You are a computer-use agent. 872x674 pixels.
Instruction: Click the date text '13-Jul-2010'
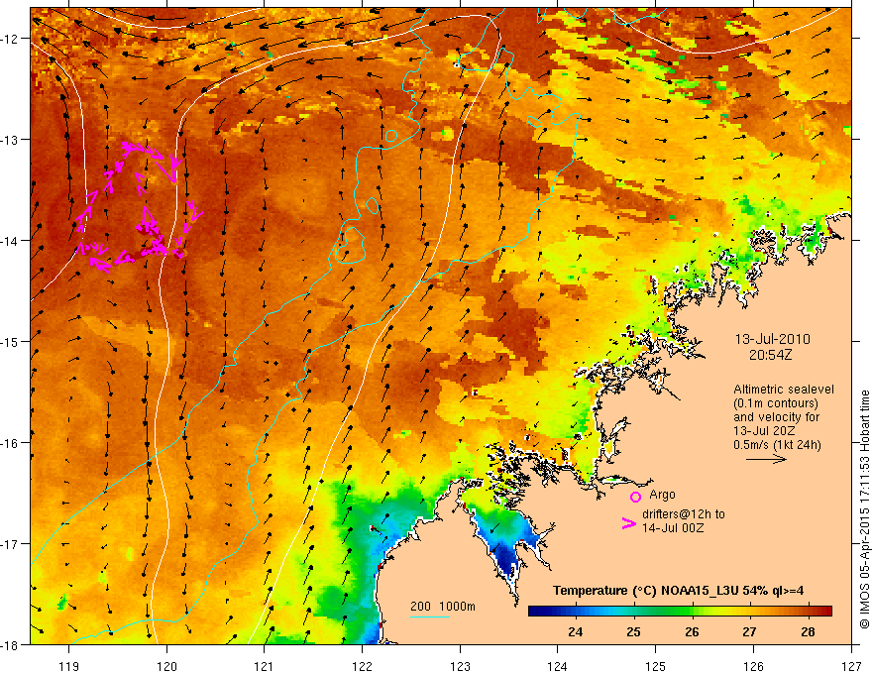(x=773, y=339)
